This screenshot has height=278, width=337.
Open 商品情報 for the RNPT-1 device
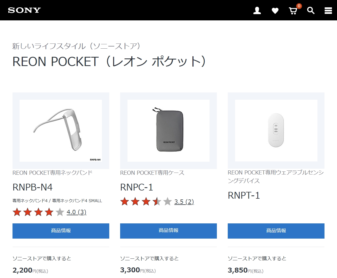tap(276, 231)
